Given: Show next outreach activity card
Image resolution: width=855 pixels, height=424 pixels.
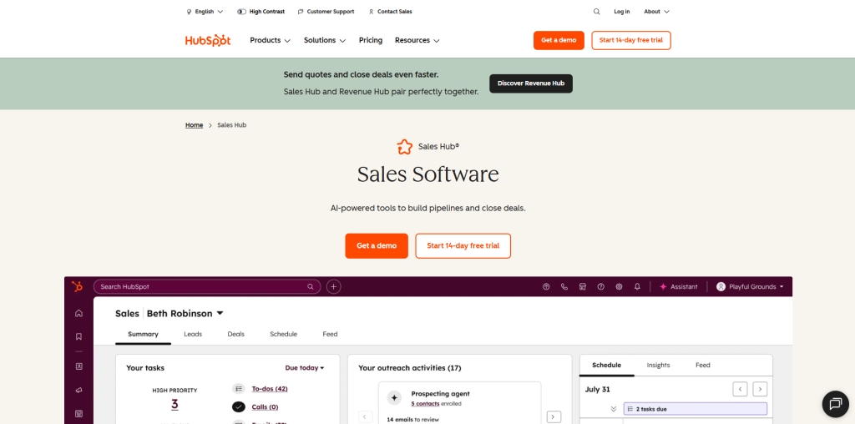Looking at the screenshot, I should pyautogui.click(x=554, y=417).
